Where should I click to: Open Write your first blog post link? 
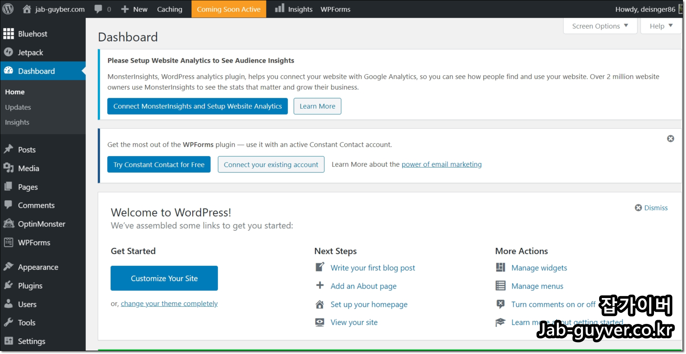(x=373, y=268)
